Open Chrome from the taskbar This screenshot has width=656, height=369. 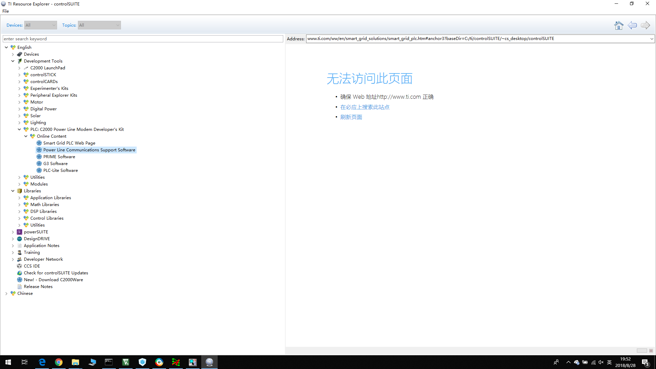[x=59, y=362]
